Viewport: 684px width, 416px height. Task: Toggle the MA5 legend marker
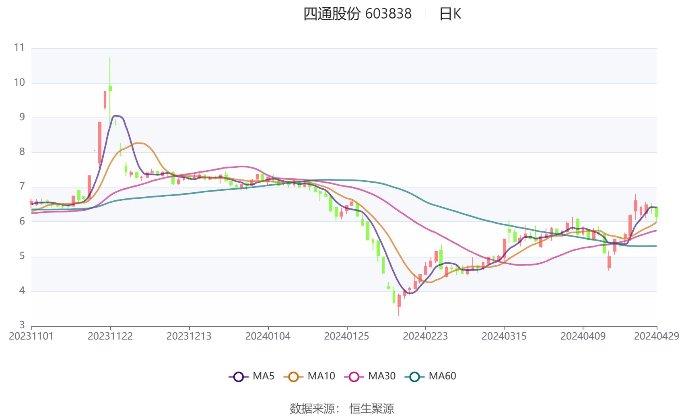click(x=239, y=377)
